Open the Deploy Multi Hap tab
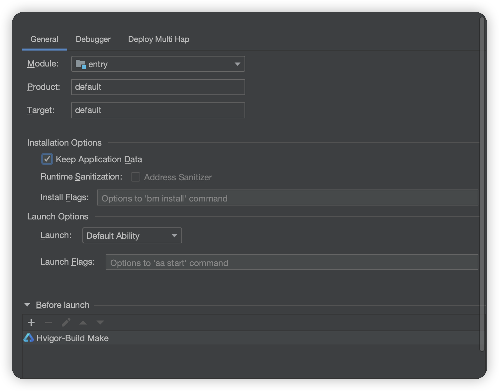 coord(159,39)
